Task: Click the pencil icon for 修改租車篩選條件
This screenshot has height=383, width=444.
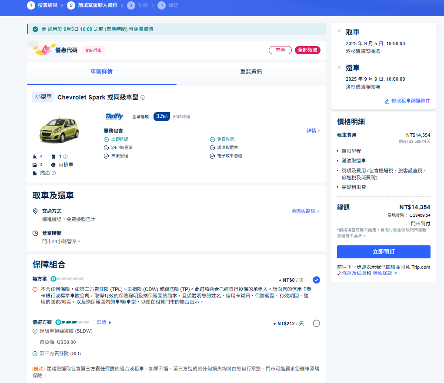Action: 386,101
